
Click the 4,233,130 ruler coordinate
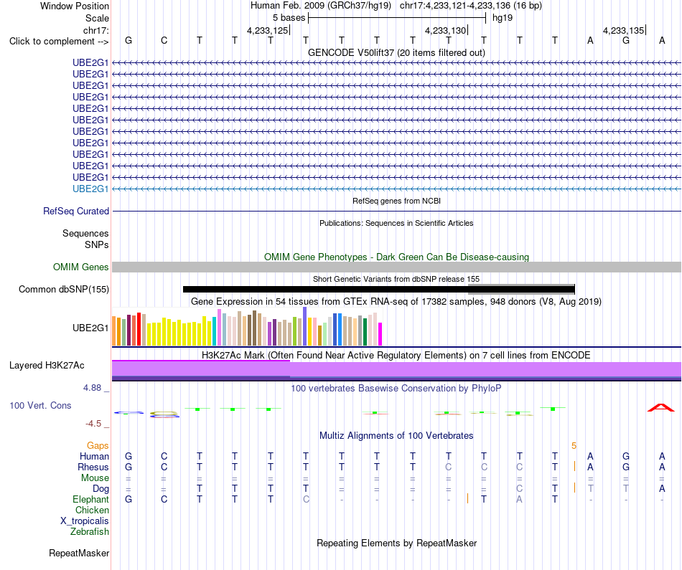pyautogui.click(x=445, y=30)
